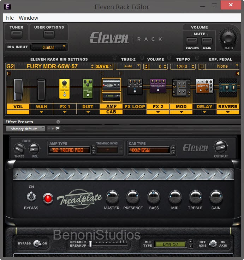This screenshot has width=244, height=260.
Task: Select the Treadplate amp head thumbnail
Action: point(111,85)
